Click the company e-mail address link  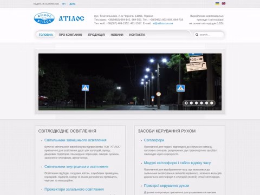163,23
